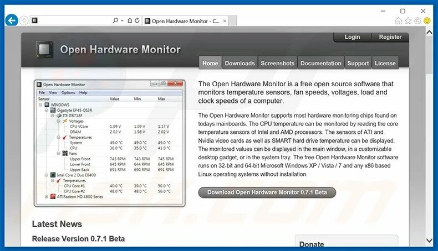
Task: Click the Donate box heading
Action: click(x=312, y=244)
